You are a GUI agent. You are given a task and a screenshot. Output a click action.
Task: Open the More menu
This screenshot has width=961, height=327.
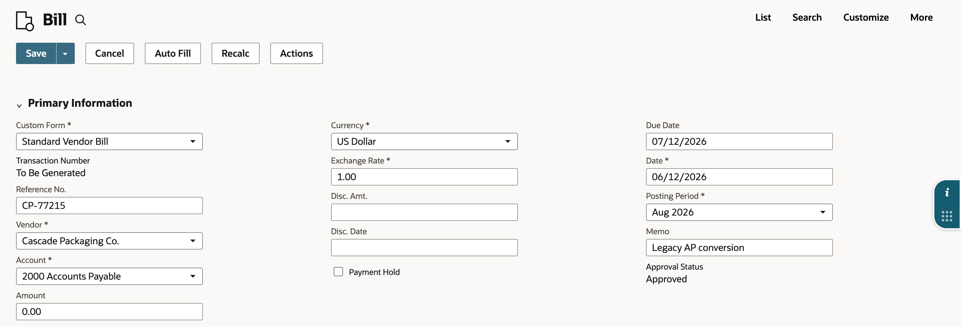[x=921, y=18]
